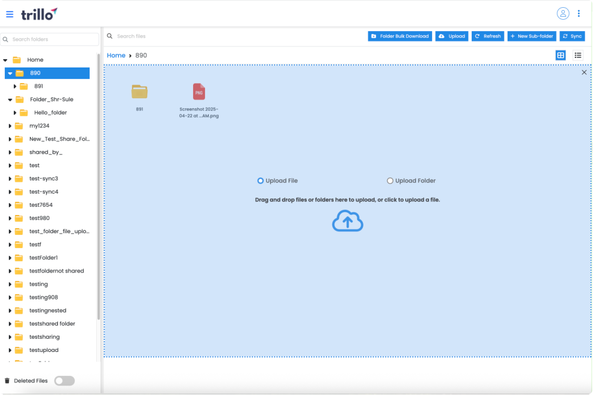Image resolution: width=593 pixels, height=395 pixels.
Task: Collapse the Home tree node
Action: pyautogui.click(x=5, y=60)
